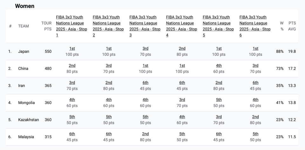The height and width of the screenshot is (150, 305).
Task: Click China's 4th place result in Stop 5
Action: [x=219, y=66]
